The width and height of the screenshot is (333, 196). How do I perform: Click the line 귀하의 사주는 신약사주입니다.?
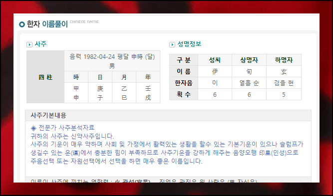(72, 136)
